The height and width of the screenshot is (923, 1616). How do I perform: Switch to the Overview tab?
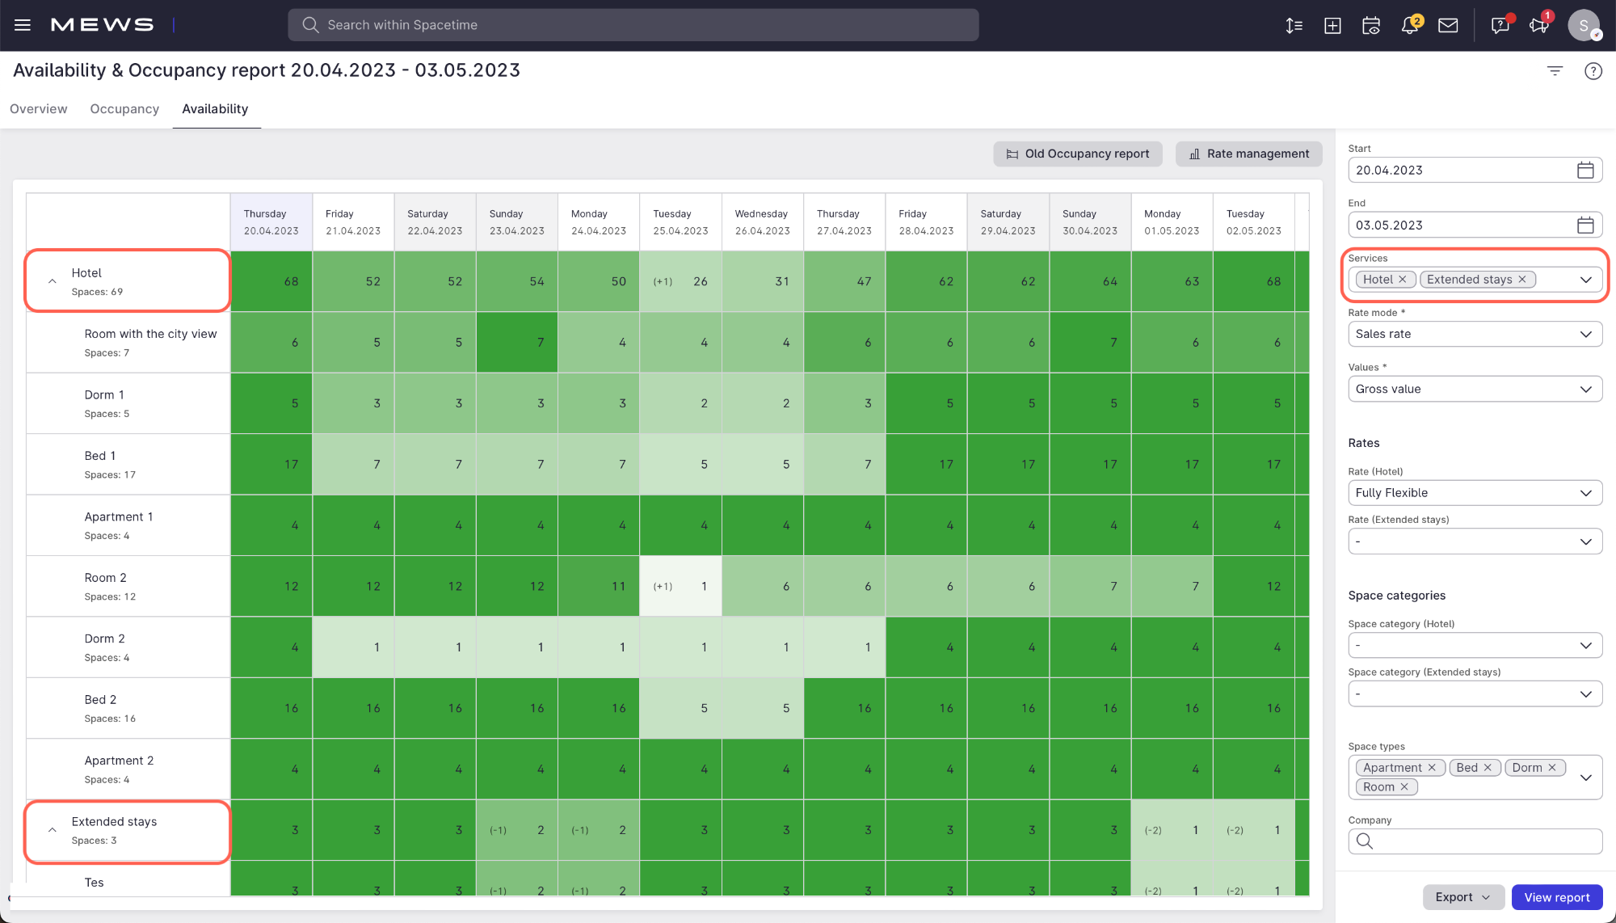click(39, 109)
